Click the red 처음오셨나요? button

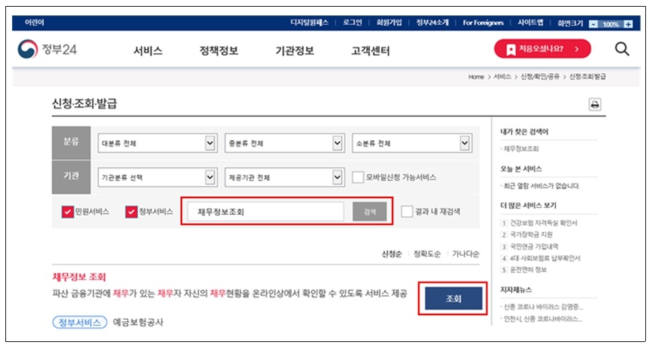pyautogui.click(x=542, y=49)
